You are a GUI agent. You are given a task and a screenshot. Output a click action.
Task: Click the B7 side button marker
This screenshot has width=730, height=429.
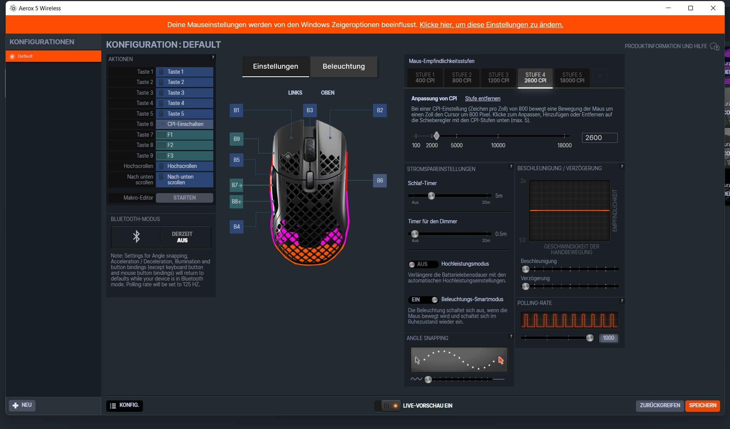click(236, 185)
